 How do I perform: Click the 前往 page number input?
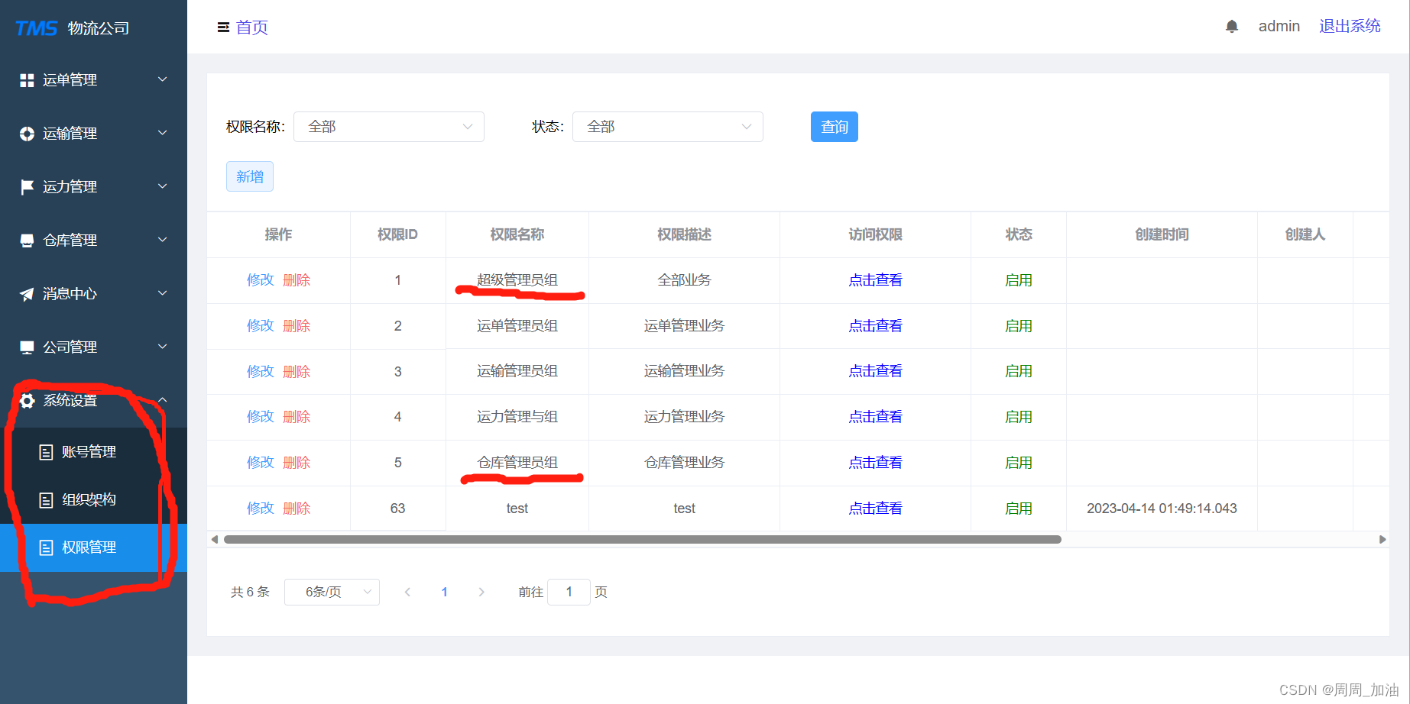click(x=569, y=592)
